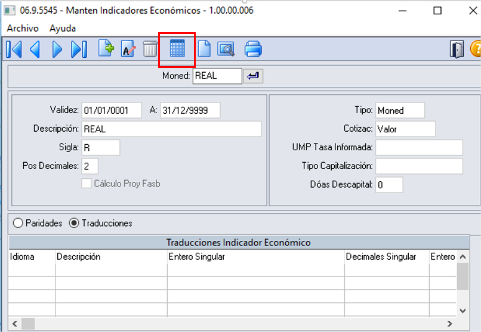Click the vertical scrollbar thumb
The image size is (481, 332).
tap(462, 276)
